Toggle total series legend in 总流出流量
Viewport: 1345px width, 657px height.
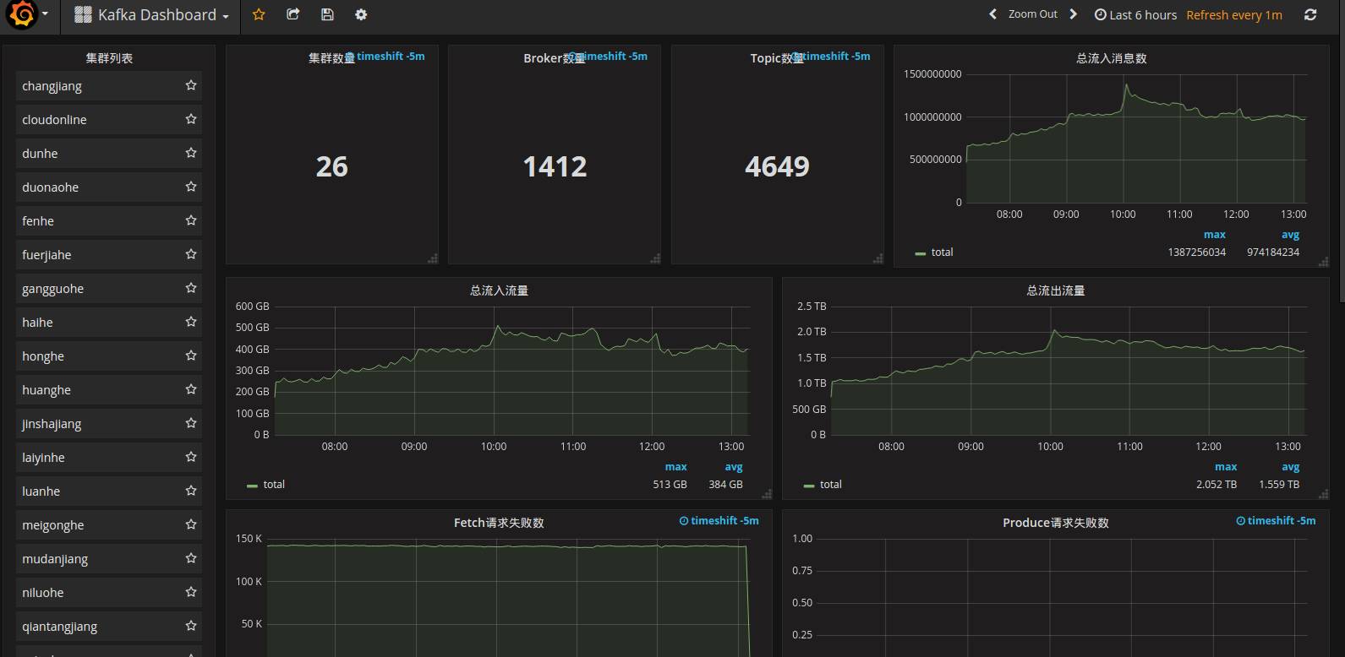click(x=830, y=485)
